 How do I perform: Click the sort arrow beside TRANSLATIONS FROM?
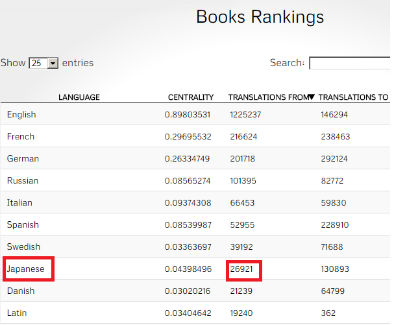312,97
